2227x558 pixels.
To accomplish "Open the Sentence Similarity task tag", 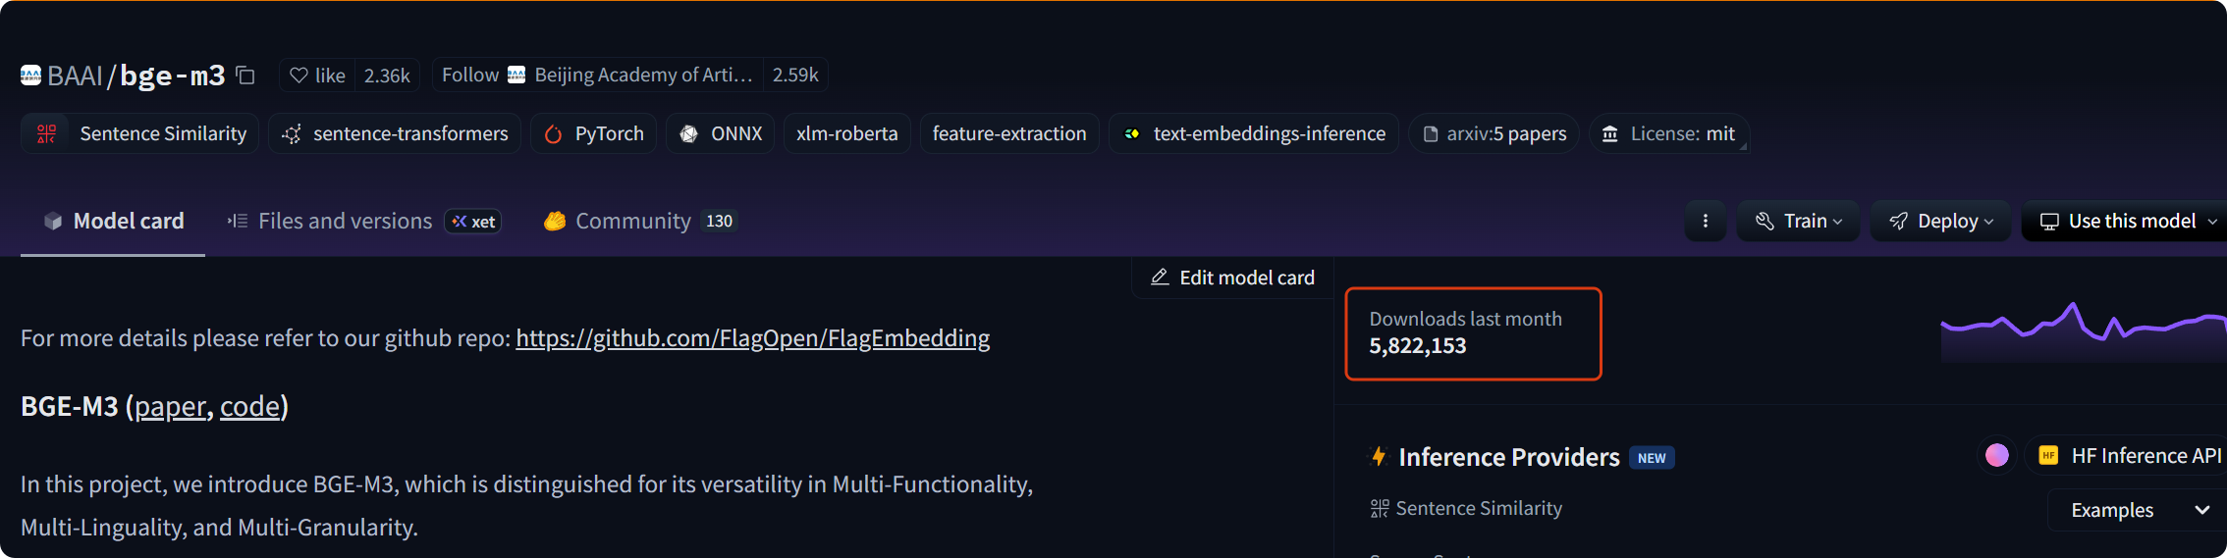I will 139,133.
